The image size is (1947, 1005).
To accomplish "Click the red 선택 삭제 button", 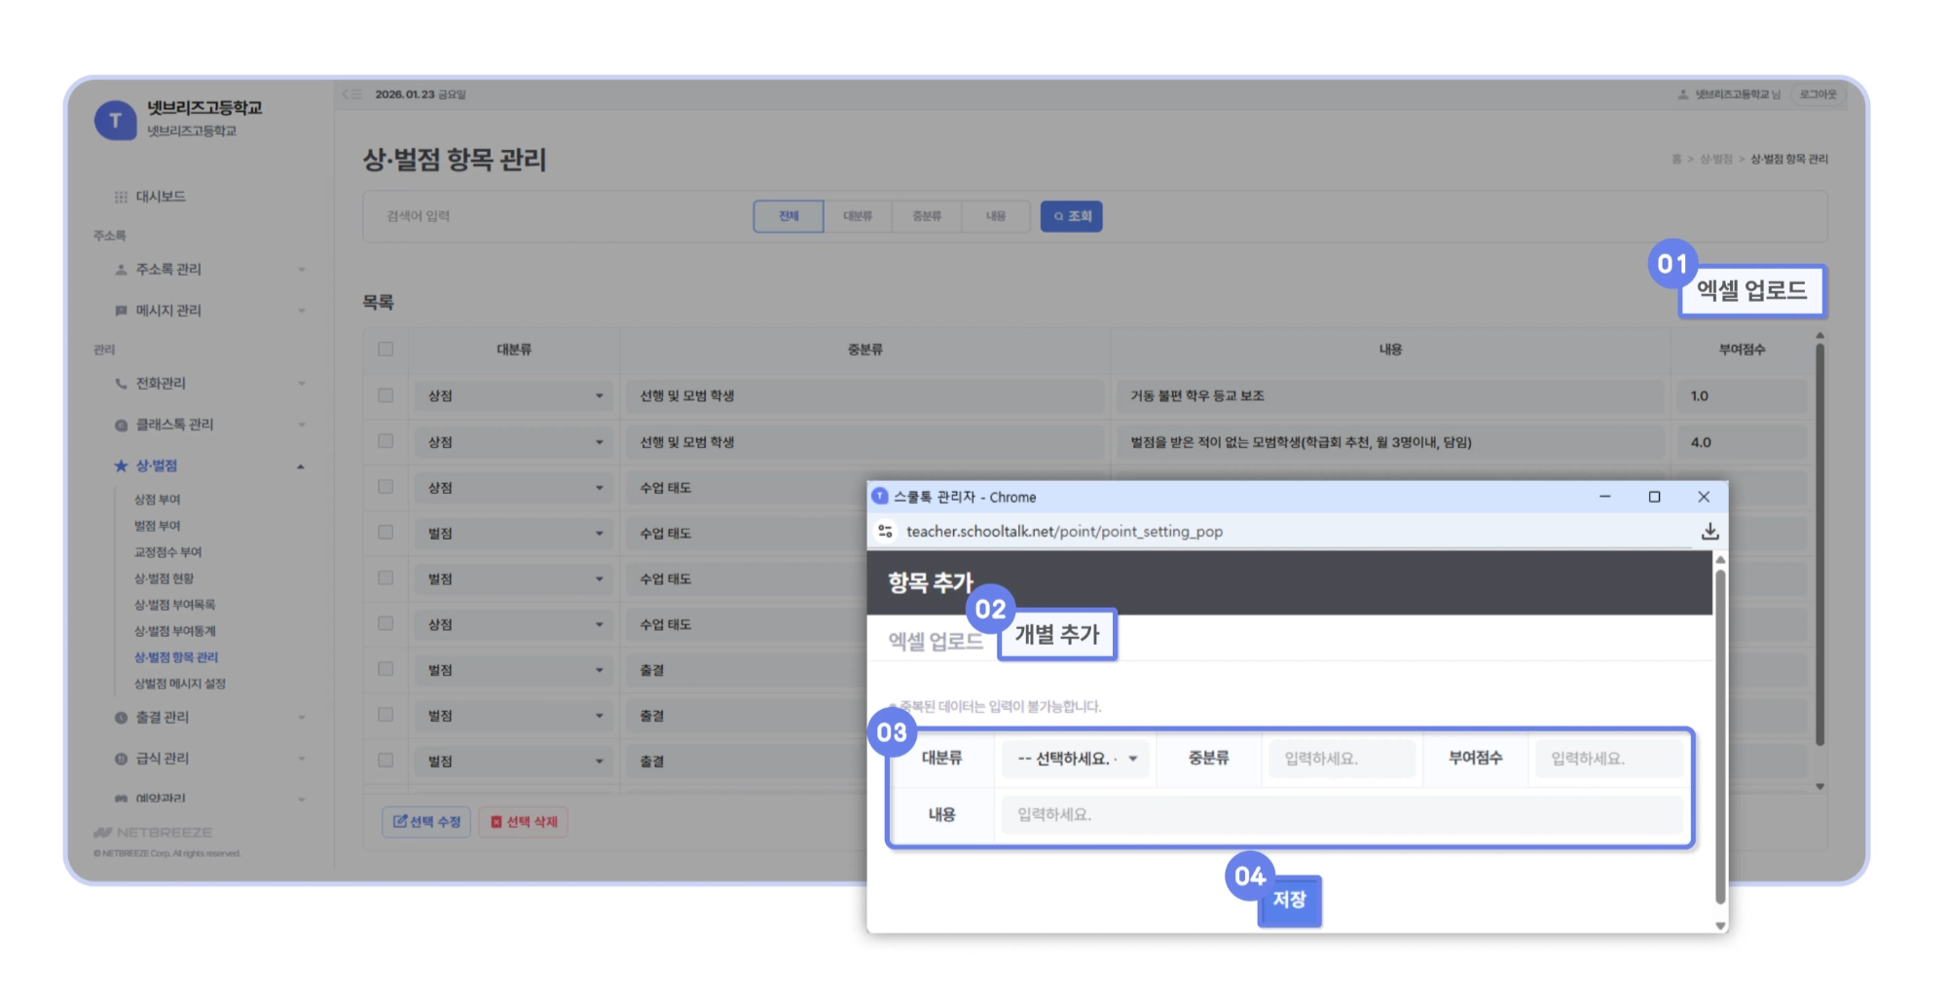I will pyautogui.click(x=524, y=822).
